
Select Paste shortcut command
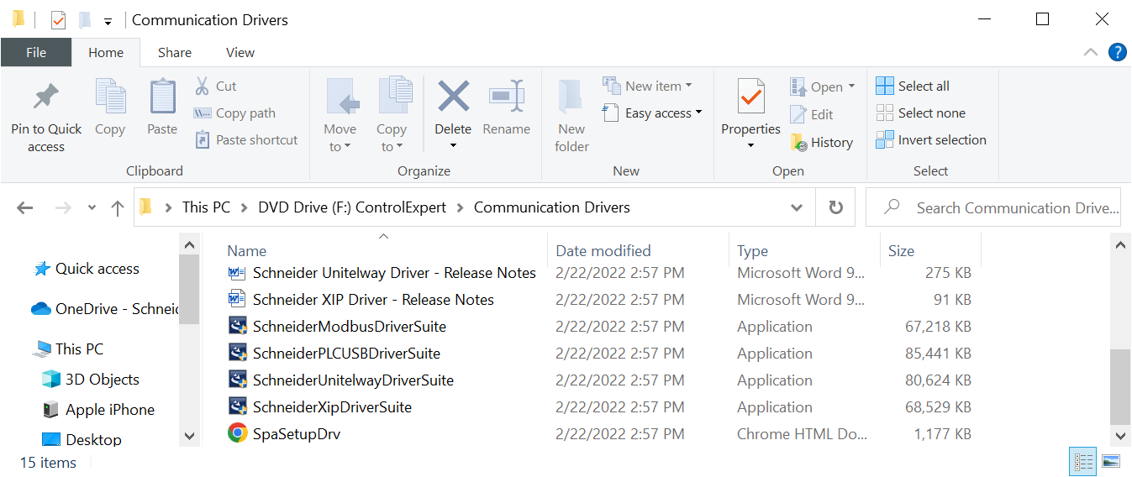point(246,139)
